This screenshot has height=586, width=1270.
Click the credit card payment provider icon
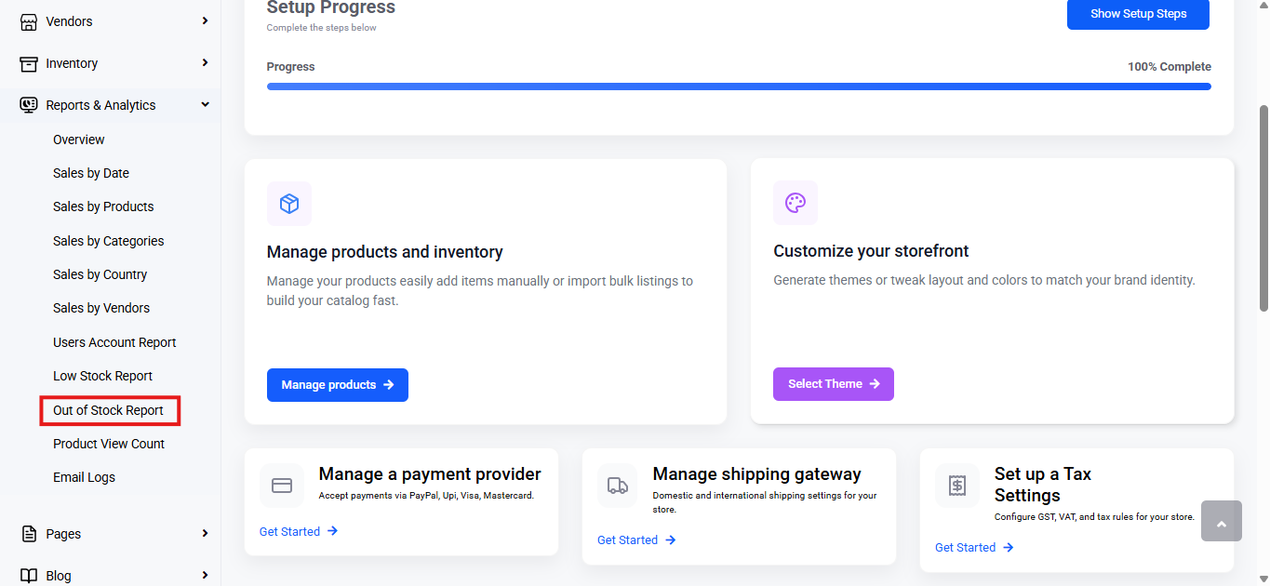coord(282,486)
